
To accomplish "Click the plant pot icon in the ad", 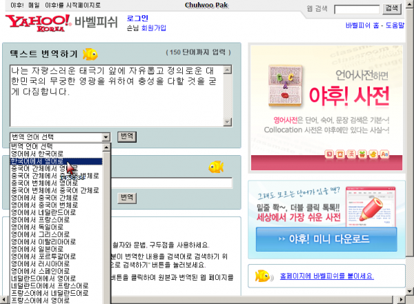I will pyautogui.click(x=362, y=154).
